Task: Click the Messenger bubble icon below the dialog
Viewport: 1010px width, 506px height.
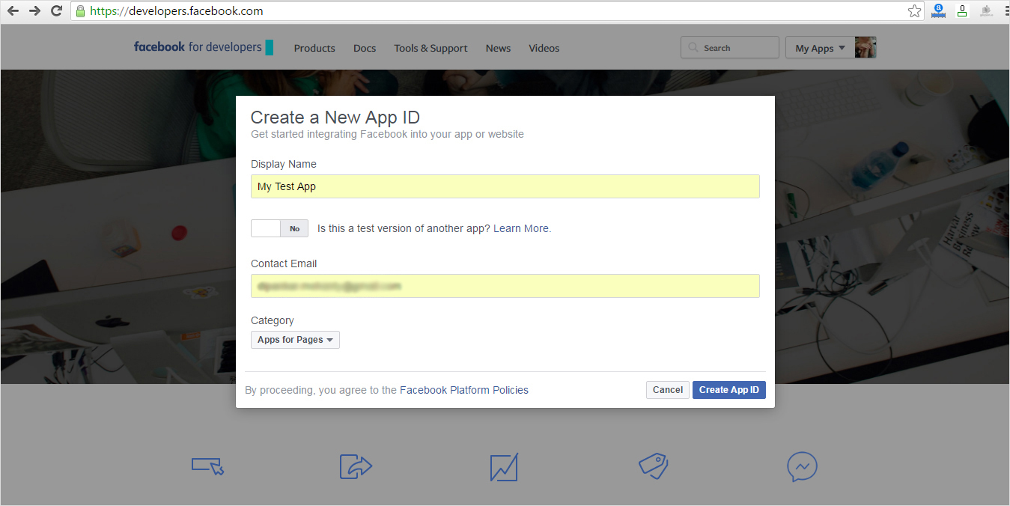Action: pos(802,466)
